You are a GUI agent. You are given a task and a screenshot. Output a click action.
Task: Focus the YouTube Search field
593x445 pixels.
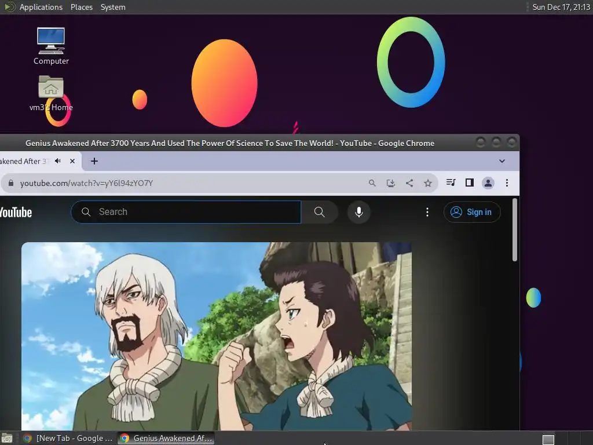[186, 212]
